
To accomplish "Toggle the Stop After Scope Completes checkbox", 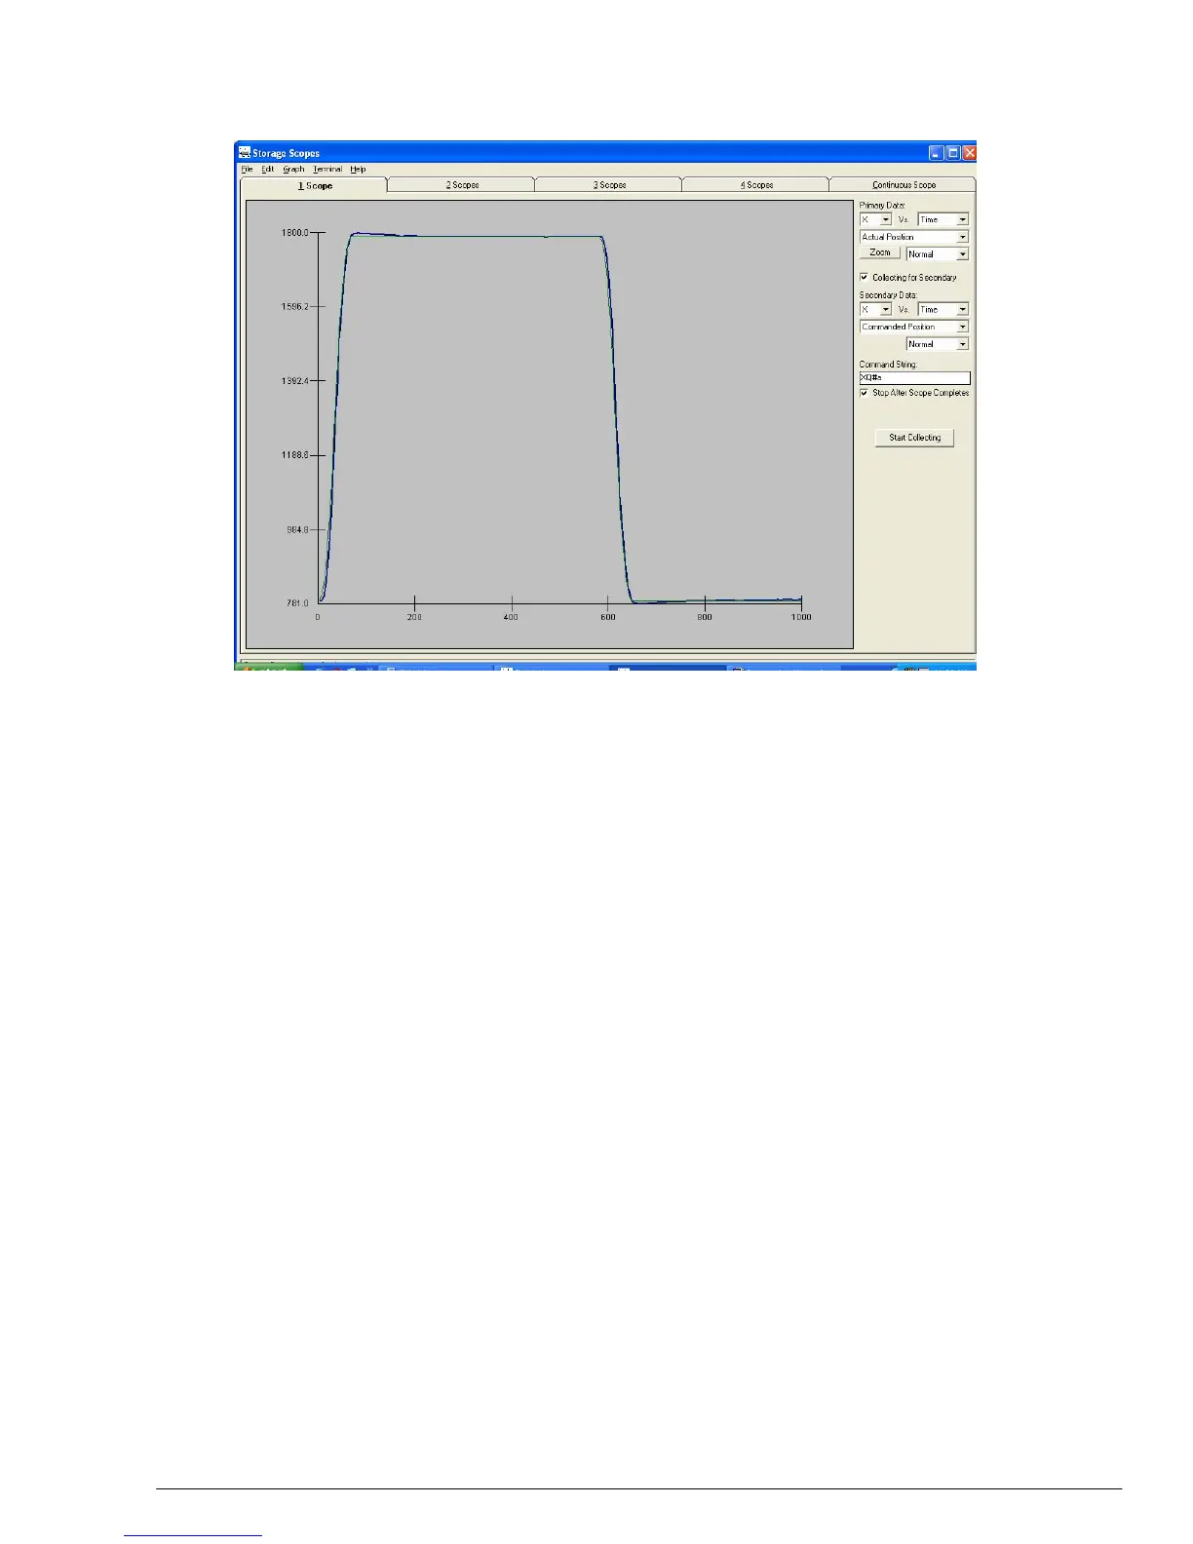I will [864, 393].
